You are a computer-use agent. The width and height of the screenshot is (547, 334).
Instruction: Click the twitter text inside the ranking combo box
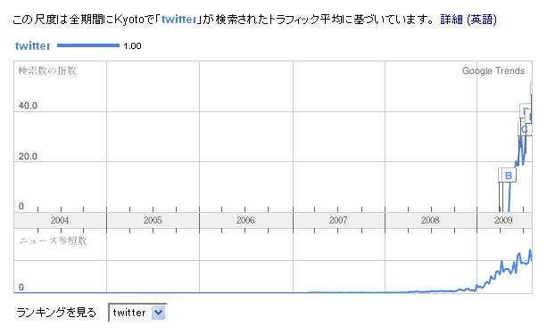129,313
